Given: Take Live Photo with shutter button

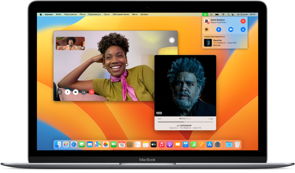Looking at the screenshot, I should tap(172, 40).
